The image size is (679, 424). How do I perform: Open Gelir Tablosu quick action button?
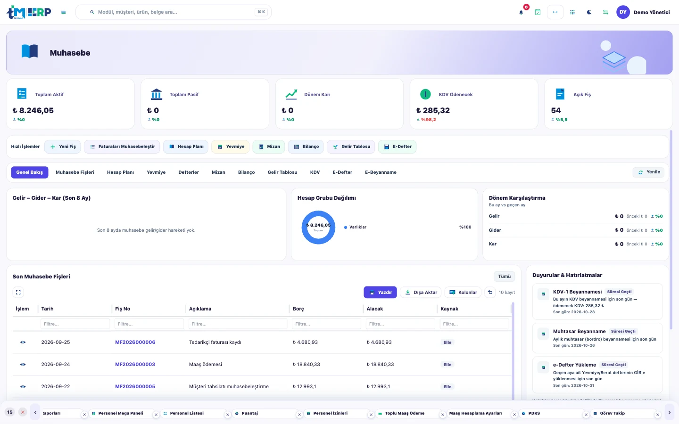pos(351,147)
